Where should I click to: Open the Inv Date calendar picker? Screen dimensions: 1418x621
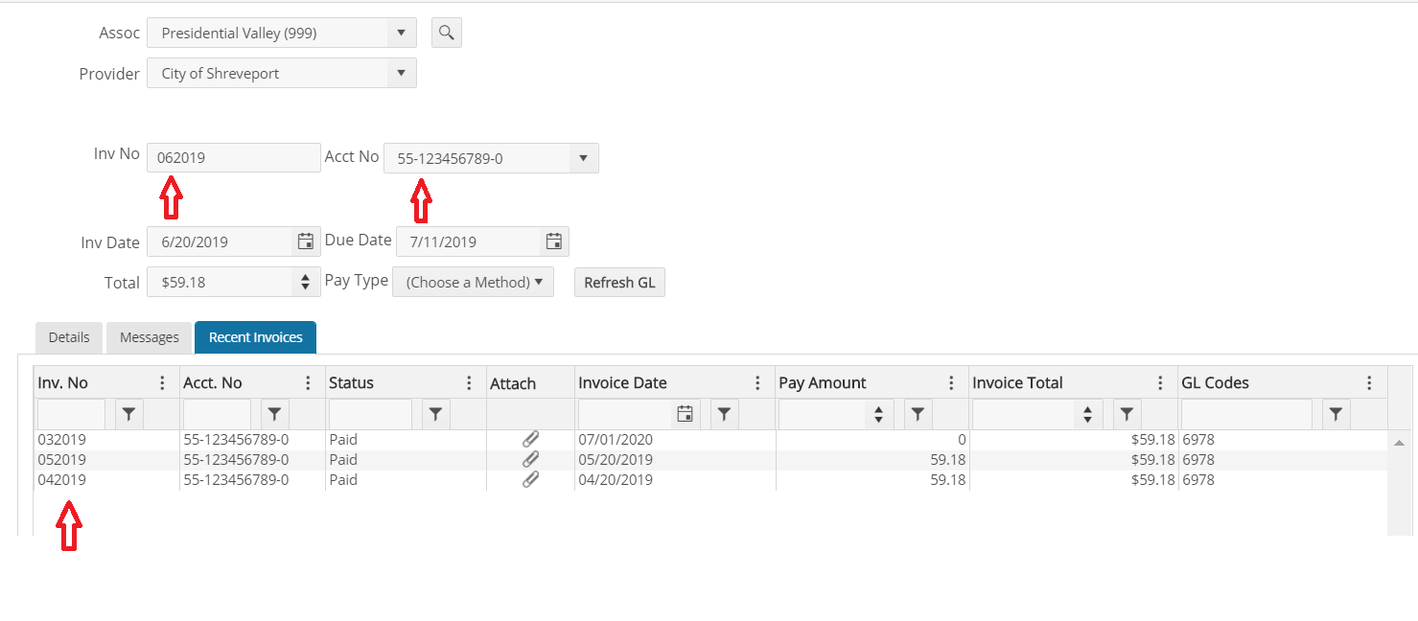click(x=306, y=241)
